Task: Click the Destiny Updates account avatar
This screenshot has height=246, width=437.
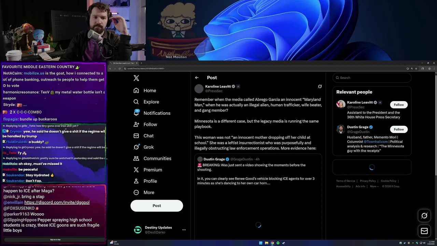Action: [x=138, y=230]
